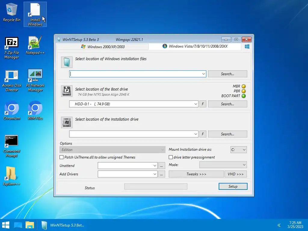
Task: Launch the Install Windows desktop shortcut
Action: [x=35, y=14]
